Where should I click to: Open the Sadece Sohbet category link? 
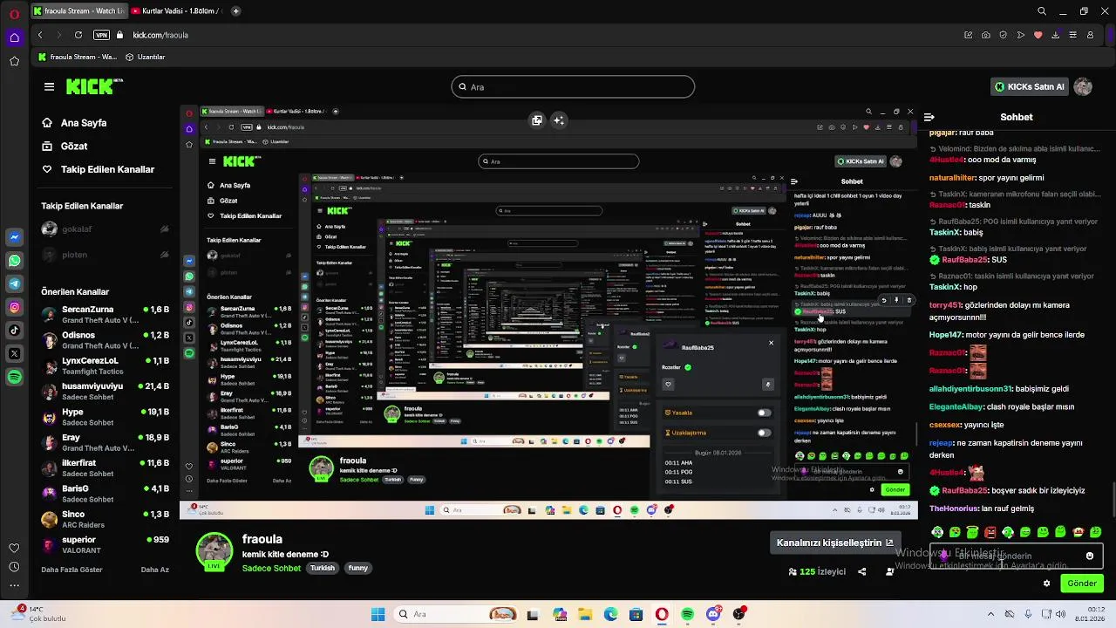tap(271, 568)
